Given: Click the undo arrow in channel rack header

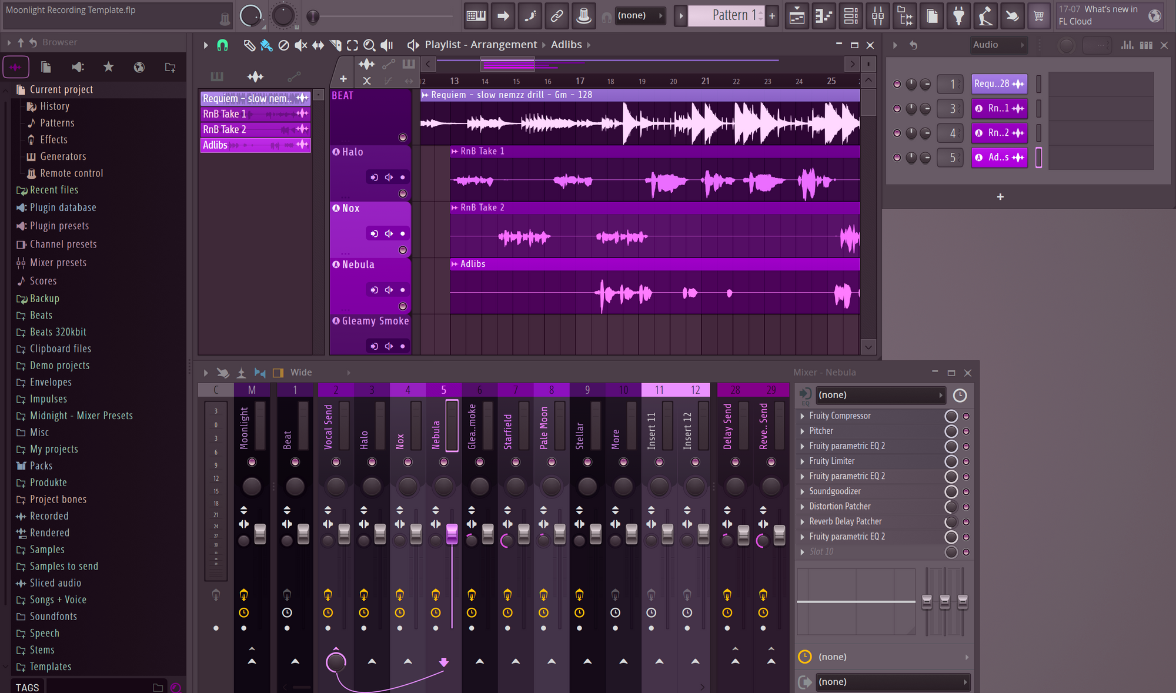Looking at the screenshot, I should coord(913,45).
